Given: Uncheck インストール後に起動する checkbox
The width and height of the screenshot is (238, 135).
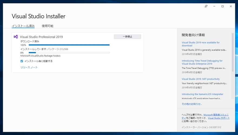Looking at the screenshot, I should [x=22, y=61].
